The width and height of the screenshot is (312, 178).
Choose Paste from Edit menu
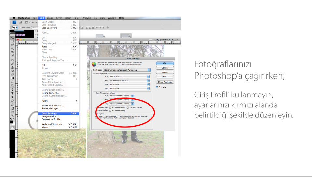(59, 47)
